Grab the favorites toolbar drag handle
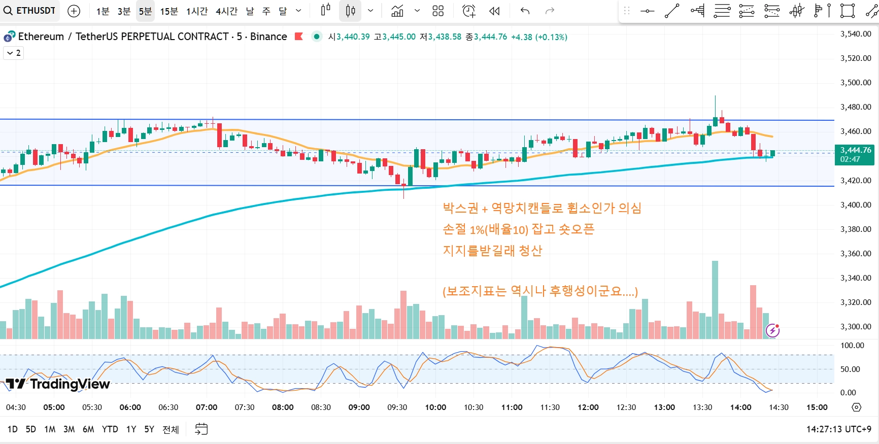Screen dimensions: 879x444 (x=627, y=11)
